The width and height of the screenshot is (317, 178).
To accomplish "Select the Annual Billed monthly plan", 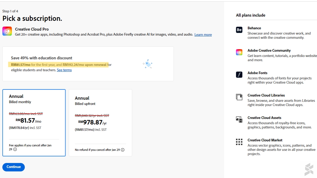I will (x=34, y=123).
